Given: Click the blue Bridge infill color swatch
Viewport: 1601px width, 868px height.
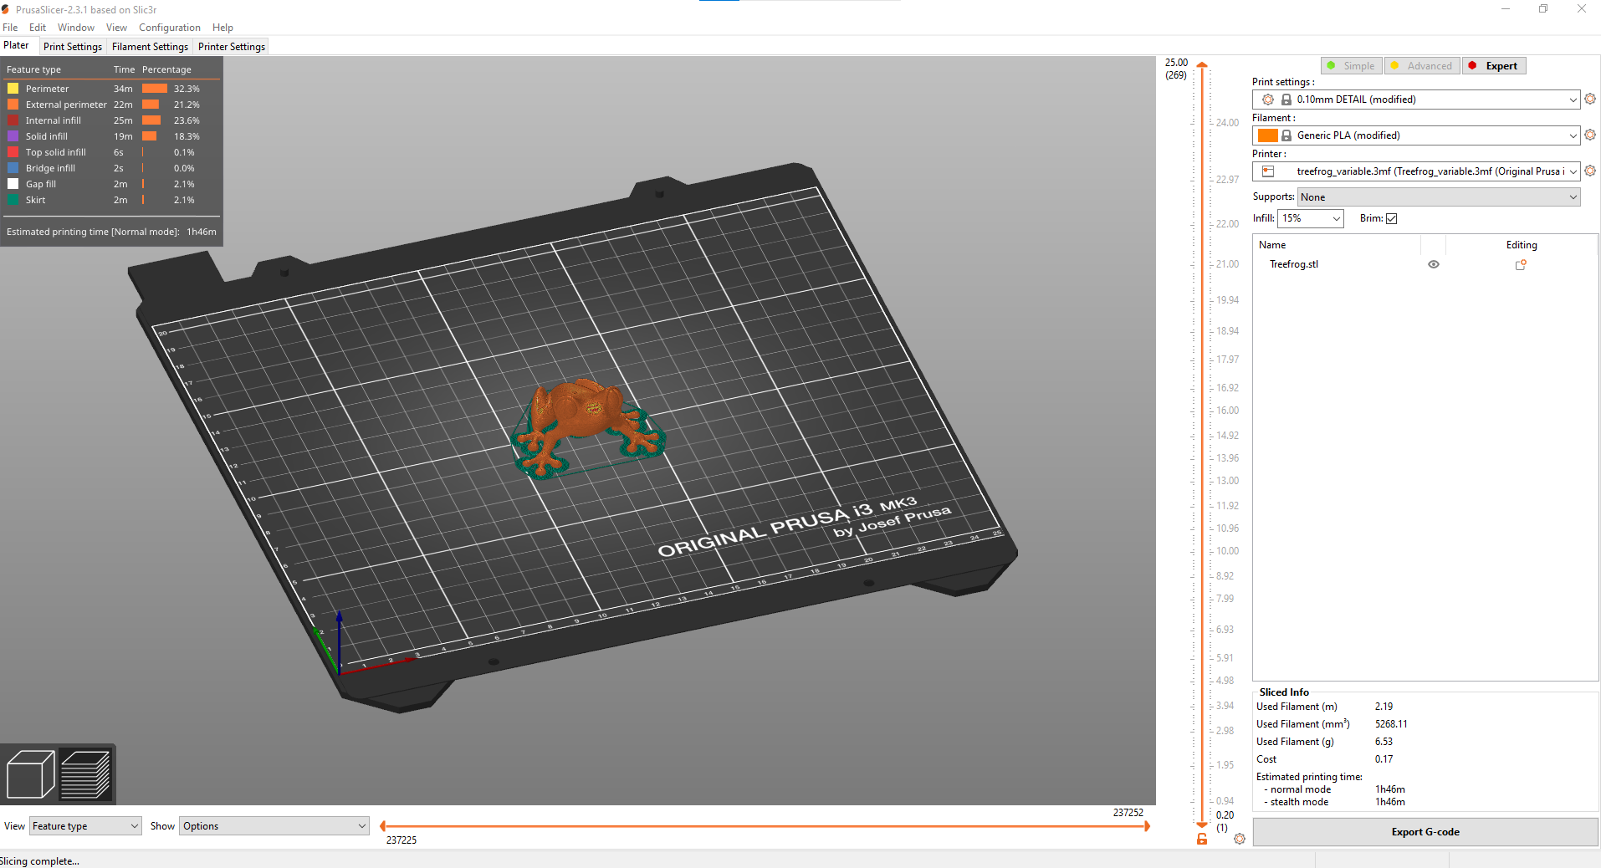Looking at the screenshot, I should [x=13, y=168].
